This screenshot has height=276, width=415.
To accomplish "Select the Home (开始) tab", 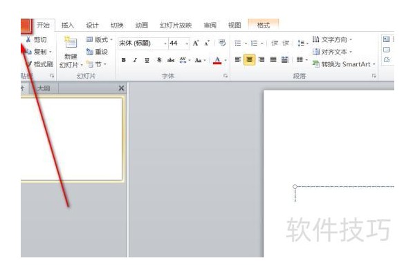I will click(x=44, y=25).
